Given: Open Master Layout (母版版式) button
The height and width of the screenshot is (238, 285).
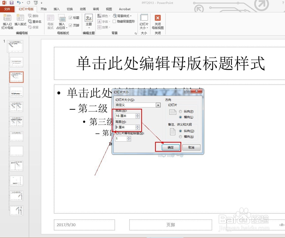Looking at the screenshot, I should click(x=50, y=22).
